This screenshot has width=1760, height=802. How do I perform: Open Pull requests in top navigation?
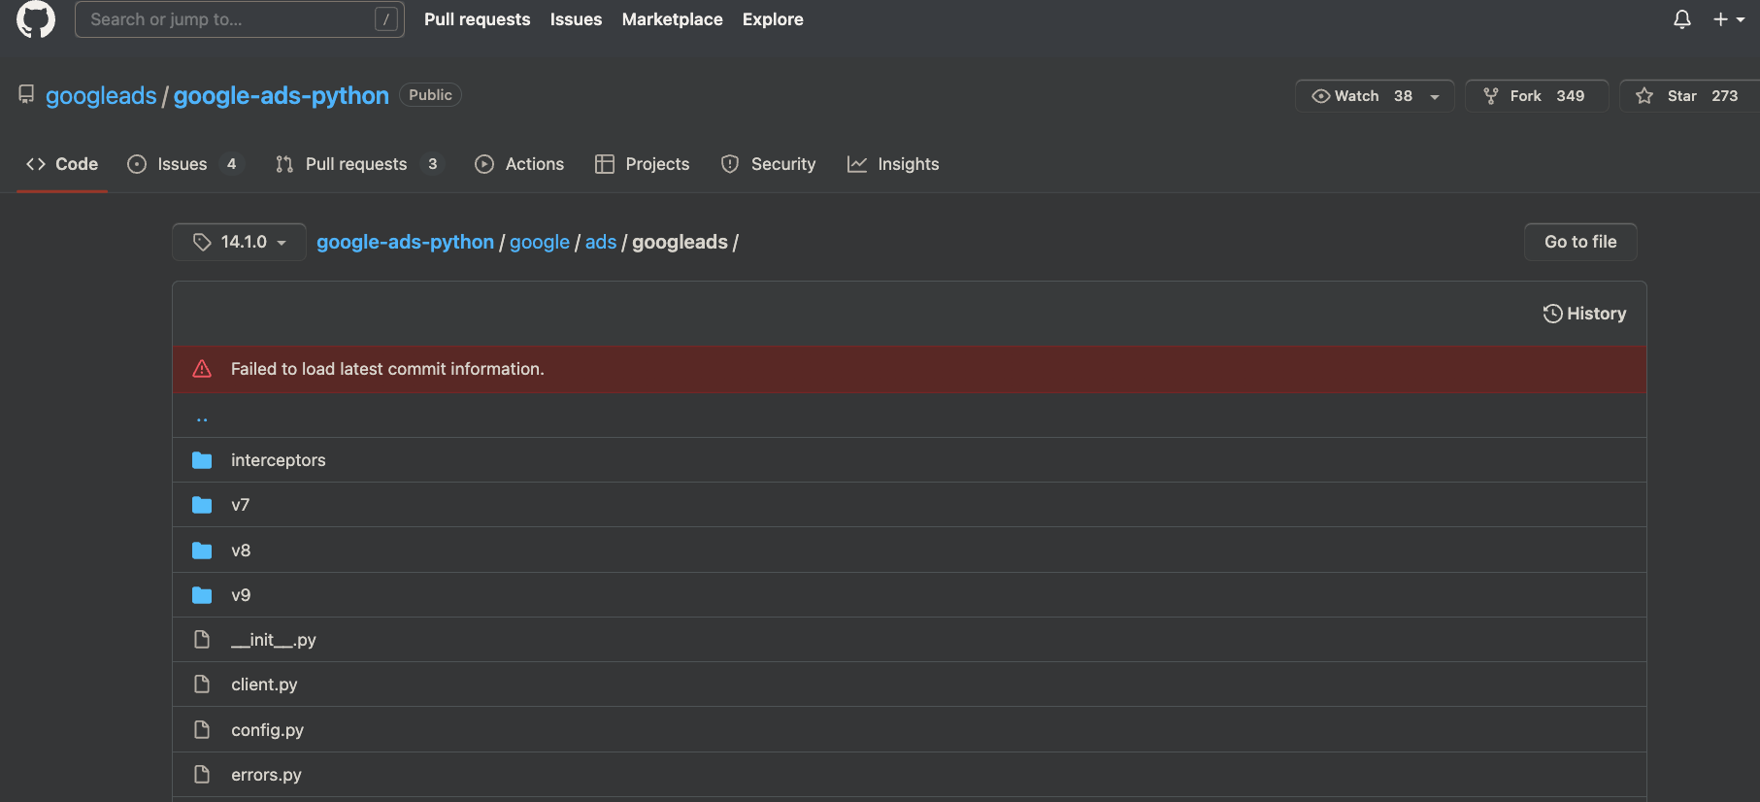click(478, 19)
